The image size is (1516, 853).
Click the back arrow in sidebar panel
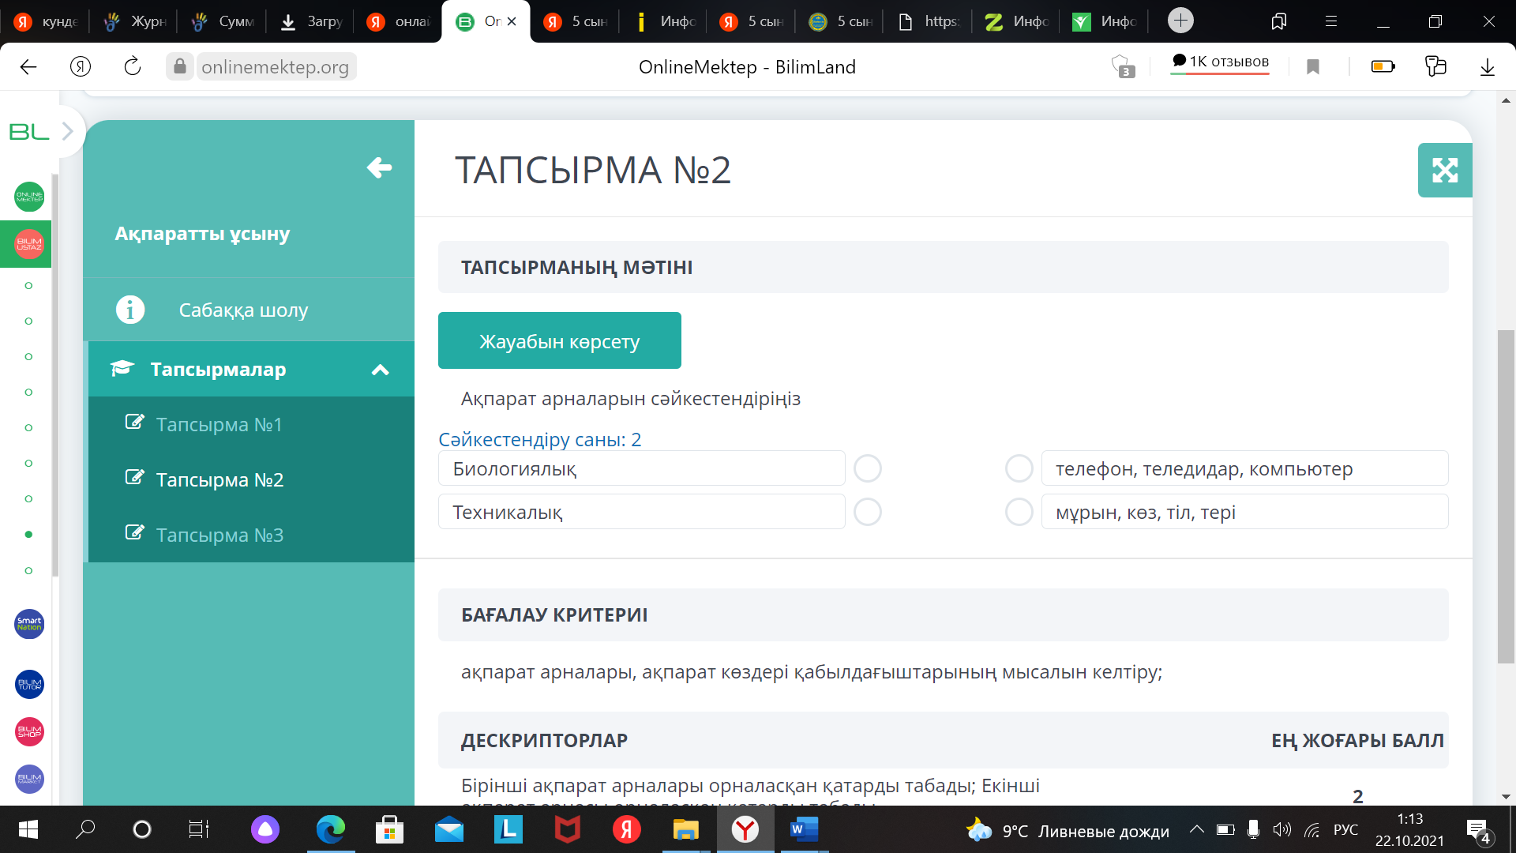379,167
